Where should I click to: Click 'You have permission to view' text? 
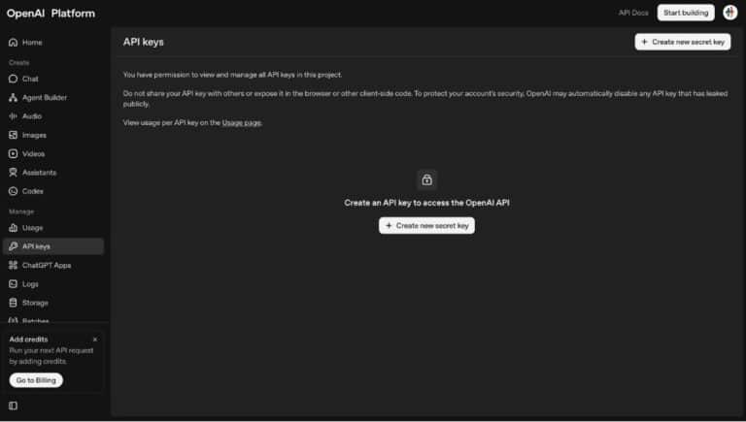tap(232, 75)
